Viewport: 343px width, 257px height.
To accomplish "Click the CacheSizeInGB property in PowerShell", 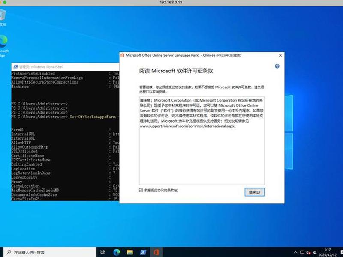I will (x=25, y=199).
